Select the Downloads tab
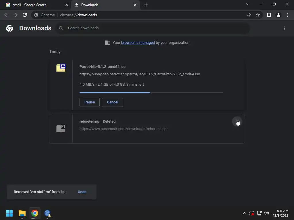294x220 pixels. [106, 5]
